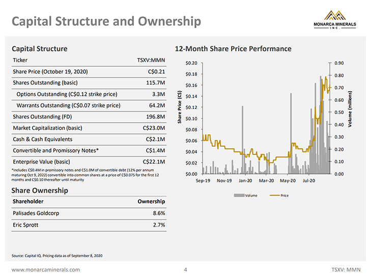Click the 'TSXV:MMN' ticker value in the table

(151, 60)
